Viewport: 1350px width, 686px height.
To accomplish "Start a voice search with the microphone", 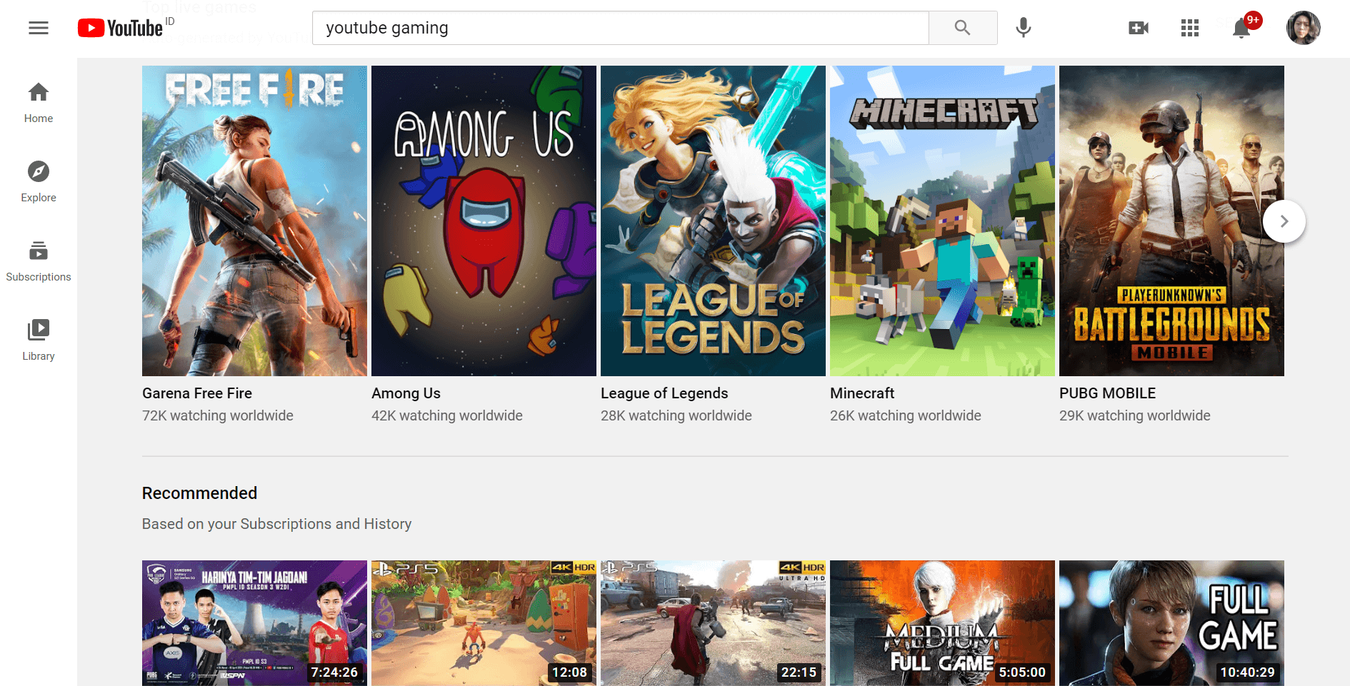I will tap(1023, 28).
